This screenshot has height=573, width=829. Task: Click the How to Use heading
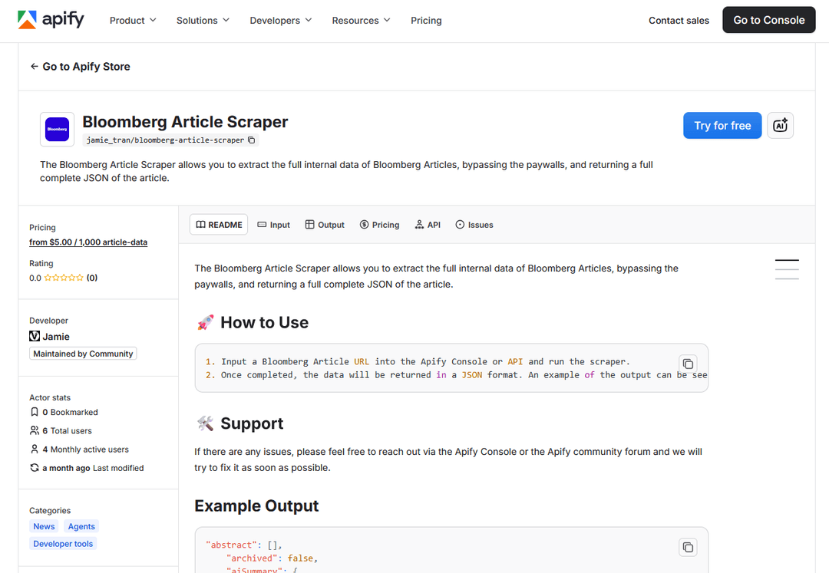click(264, 323)
